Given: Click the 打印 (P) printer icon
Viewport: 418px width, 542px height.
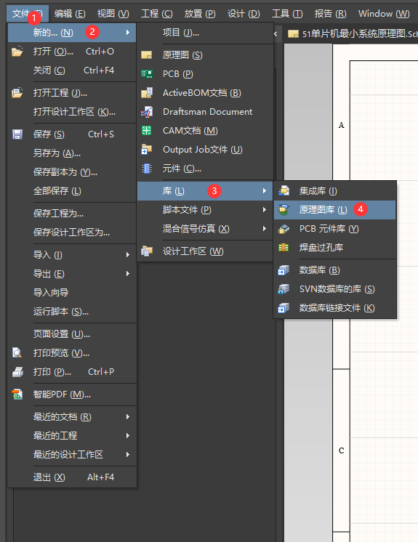Looking at the screenshot, I should pos(17,371).
